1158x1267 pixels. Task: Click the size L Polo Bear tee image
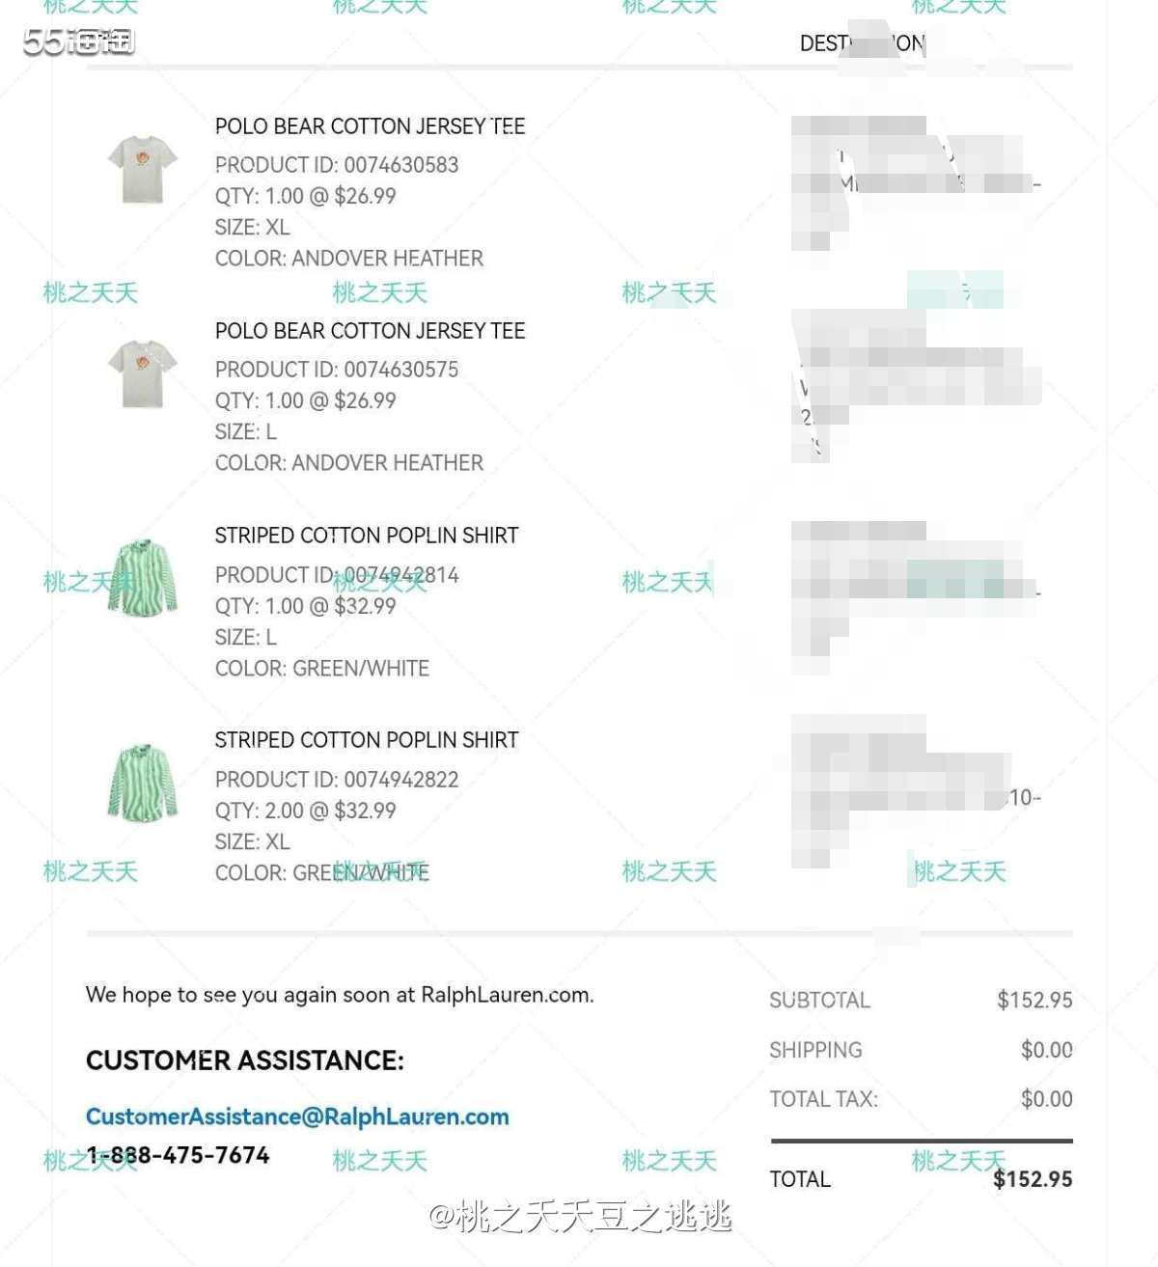click(x=143, y=372)
